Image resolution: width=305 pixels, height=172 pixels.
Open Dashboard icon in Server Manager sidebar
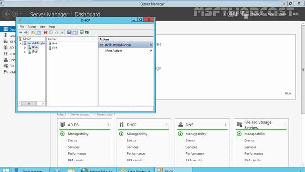[6, 29]
